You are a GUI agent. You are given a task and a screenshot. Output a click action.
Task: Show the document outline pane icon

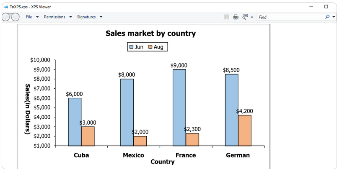tap(226, 17)
